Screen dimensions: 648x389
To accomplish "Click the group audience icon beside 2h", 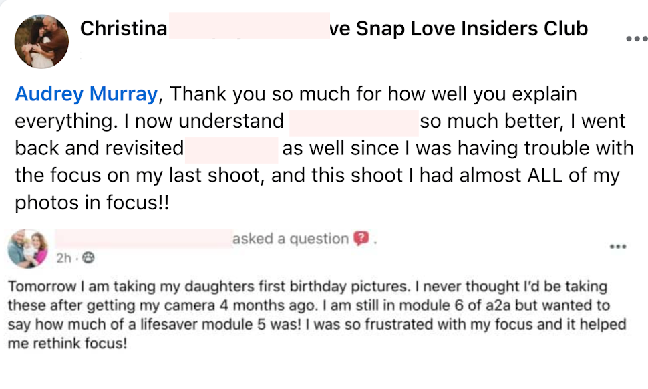I will [88, 257].
